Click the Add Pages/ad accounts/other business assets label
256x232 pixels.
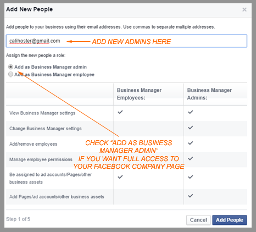(x=57, y=197)
